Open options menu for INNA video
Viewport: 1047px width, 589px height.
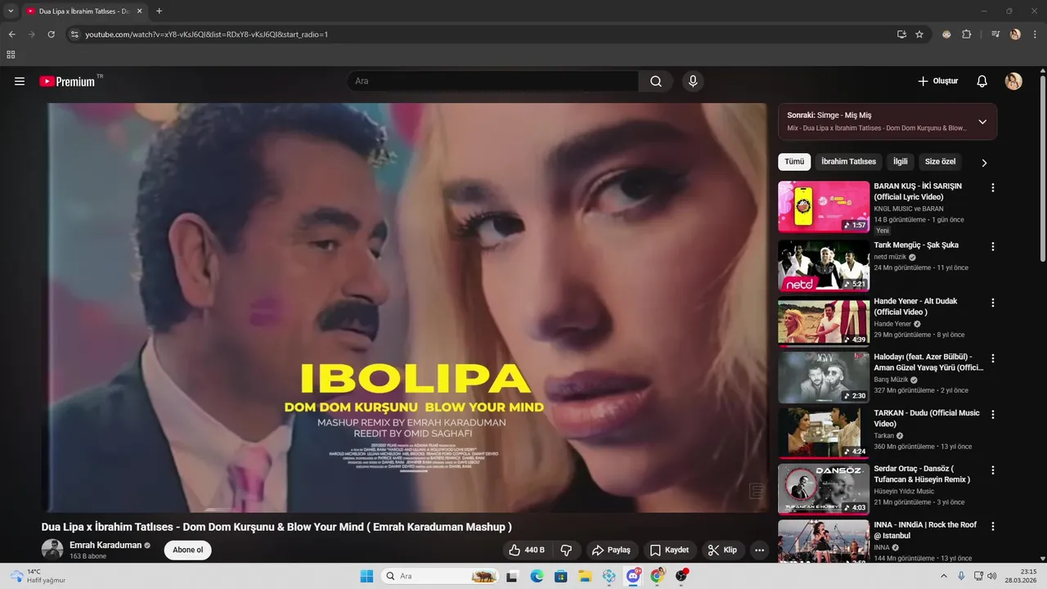(x=993, y=526)
